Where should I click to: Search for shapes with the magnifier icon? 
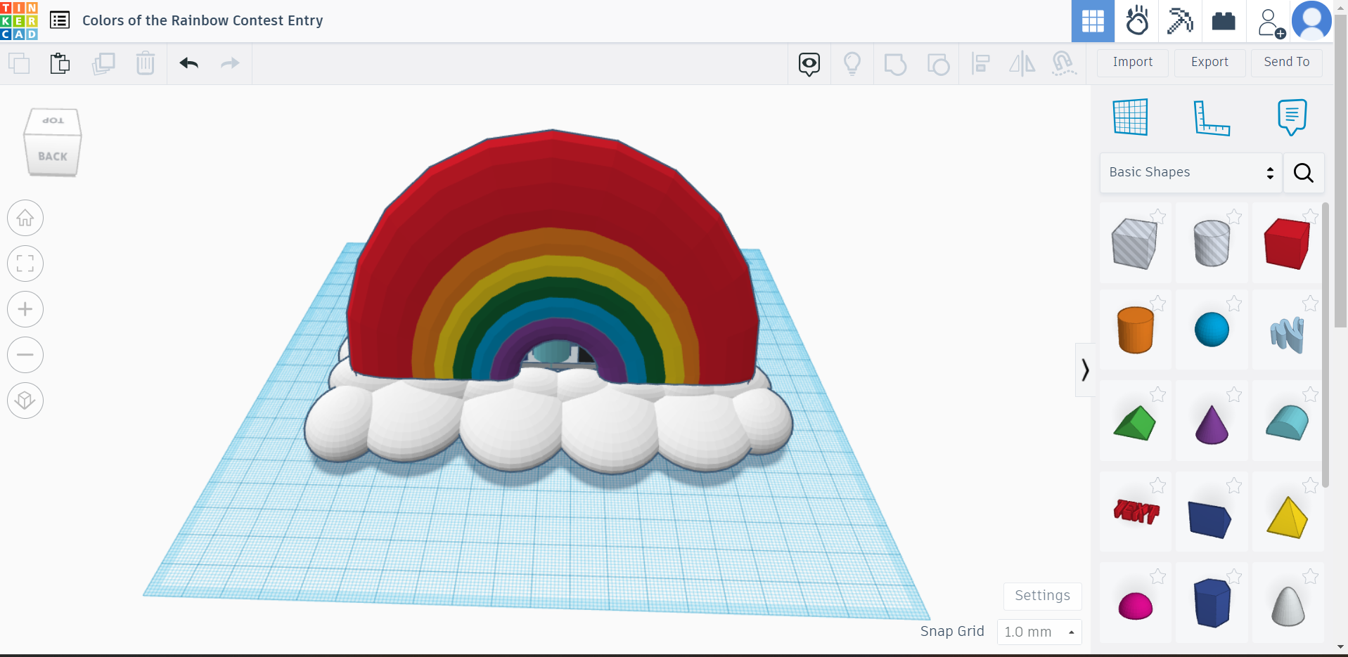click(1303, 173)
